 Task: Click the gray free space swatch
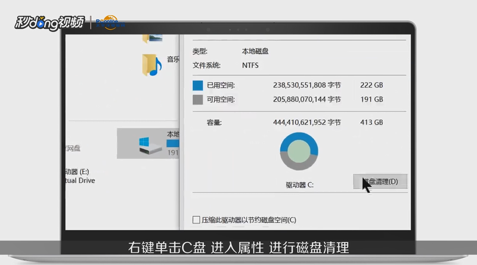click(198, 99)
